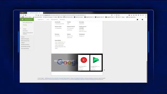Screen dimensions: 167x94
Task: Open Guía para padres
Action: click(25, 48)
